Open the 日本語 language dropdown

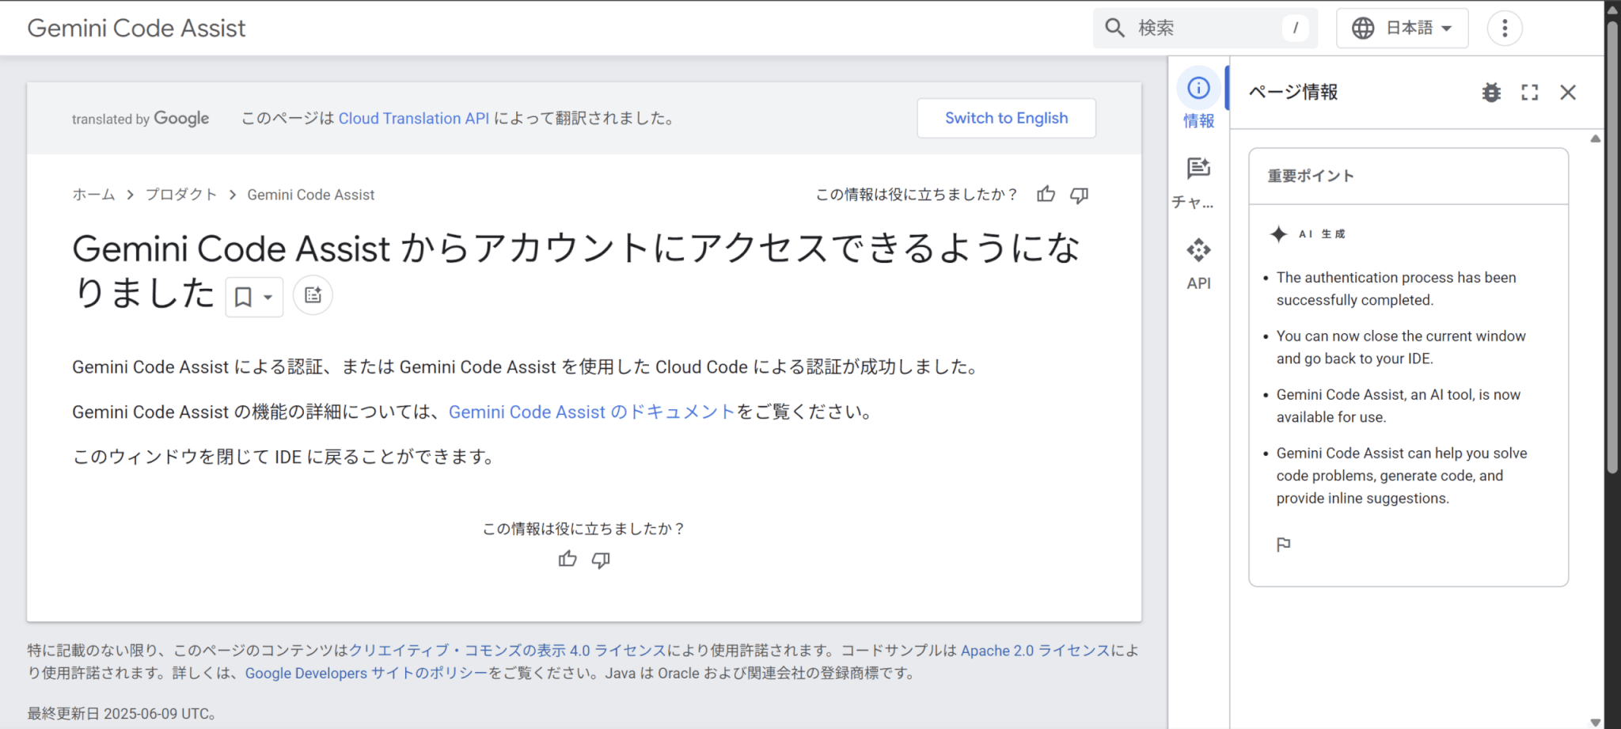pos(1402,28)
